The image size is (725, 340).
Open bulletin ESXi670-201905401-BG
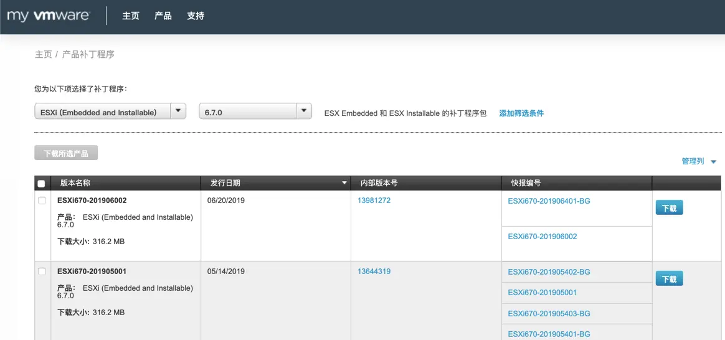pyautogui.click(x=549, y=334)
